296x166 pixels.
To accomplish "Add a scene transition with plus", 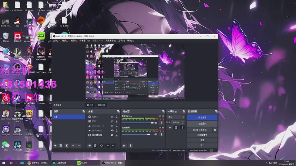I will (170, 127).
